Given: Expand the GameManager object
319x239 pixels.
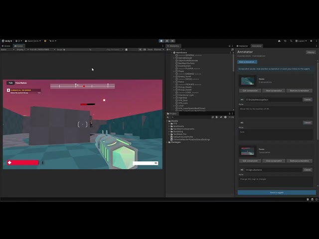Looking at the screenshot, I should click(174, 58).
